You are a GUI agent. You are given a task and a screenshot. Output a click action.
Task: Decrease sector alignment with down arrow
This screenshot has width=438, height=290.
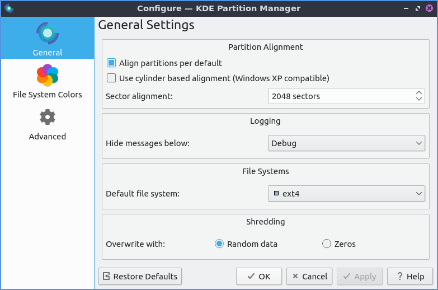click(419, 100)
